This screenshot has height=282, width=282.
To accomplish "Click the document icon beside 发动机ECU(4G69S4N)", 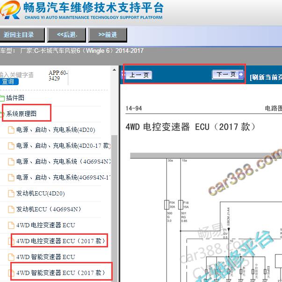I will 11,210.
